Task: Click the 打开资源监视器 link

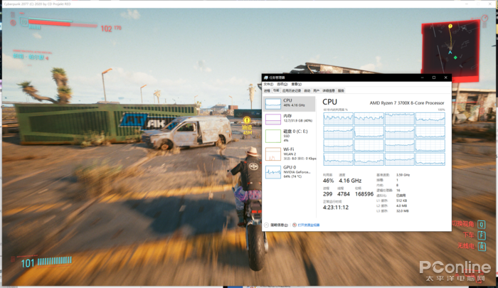Action: point(309,225)
